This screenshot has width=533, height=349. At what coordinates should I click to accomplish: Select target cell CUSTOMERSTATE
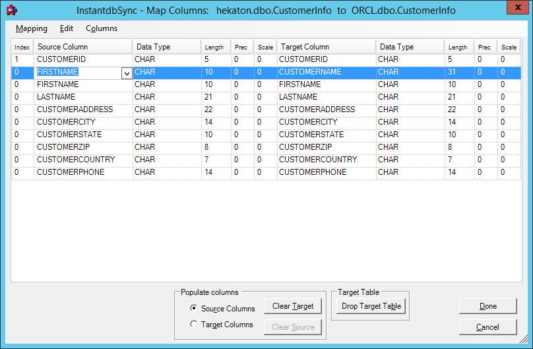(327, 135)
